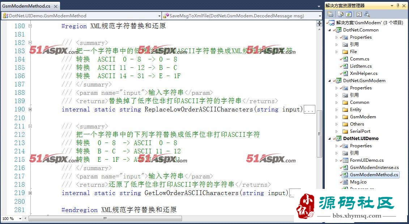Place cursor on ReplaceLowOrderASCIICharacters method name

click(199, 109)
